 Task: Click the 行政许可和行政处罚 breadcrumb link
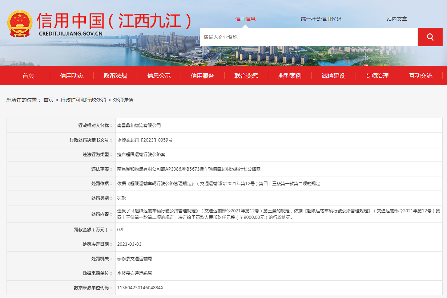(83, 100)
